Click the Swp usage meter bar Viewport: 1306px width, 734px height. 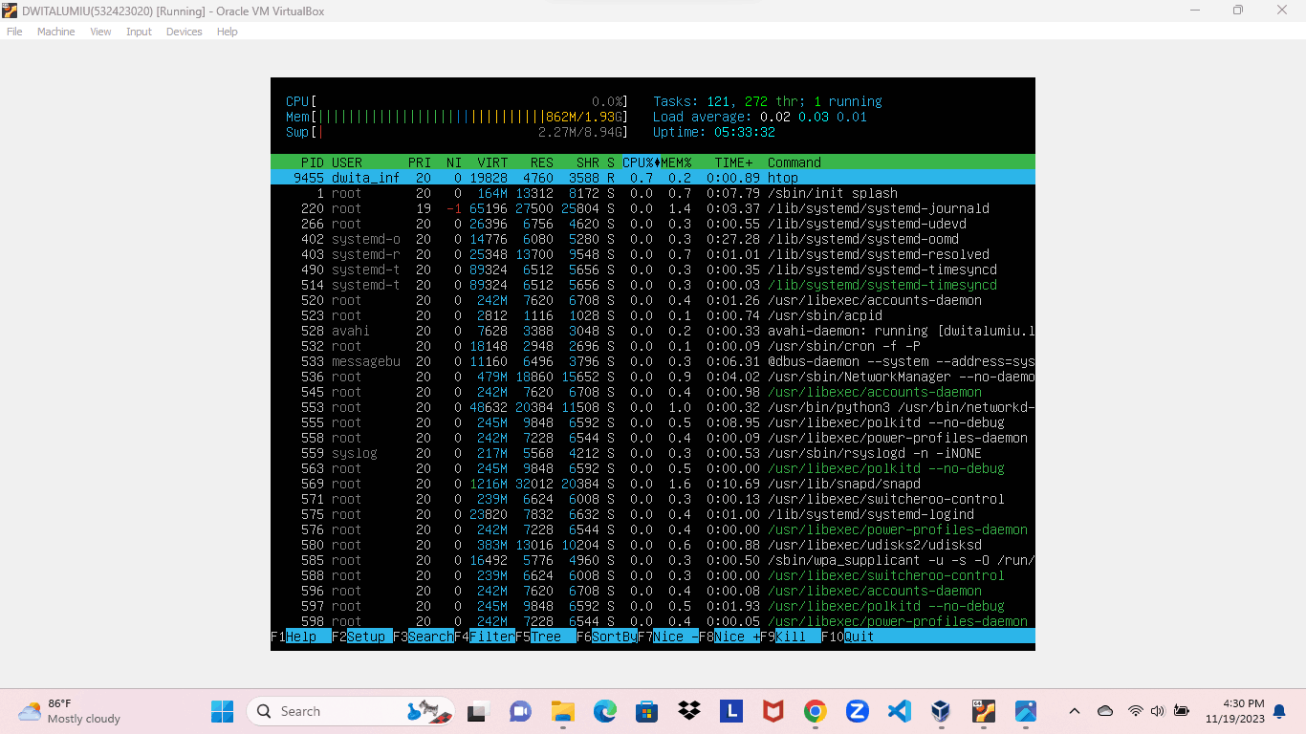458,132
